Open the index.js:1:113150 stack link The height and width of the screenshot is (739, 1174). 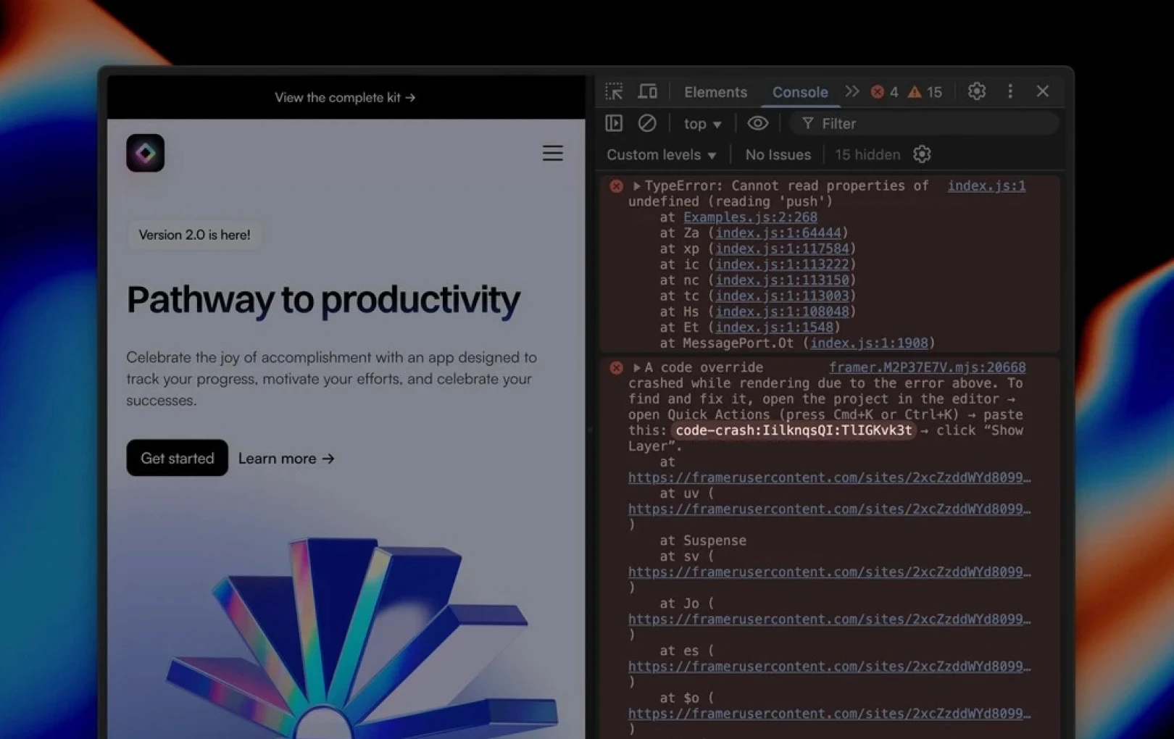pos(782,280)
